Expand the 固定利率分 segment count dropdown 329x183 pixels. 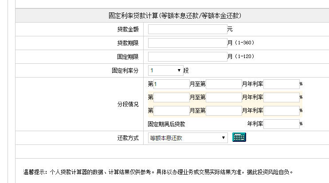[x=165, y=70]
